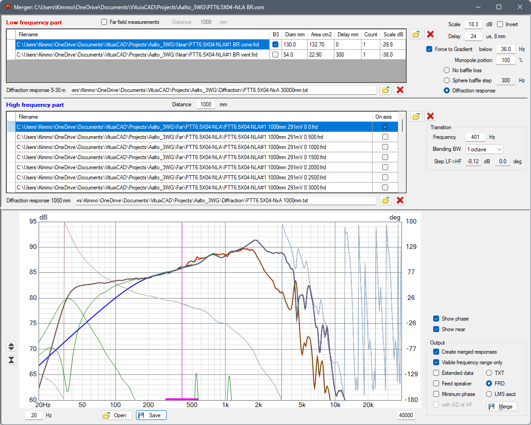Image resolution: width=531 pixels, height=425 pixels.
Task: Edit chart minimum frequency 20 Hz field
Action: coord(34,415)
